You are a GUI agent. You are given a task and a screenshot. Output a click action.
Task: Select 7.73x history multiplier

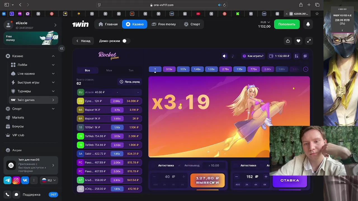254,69
